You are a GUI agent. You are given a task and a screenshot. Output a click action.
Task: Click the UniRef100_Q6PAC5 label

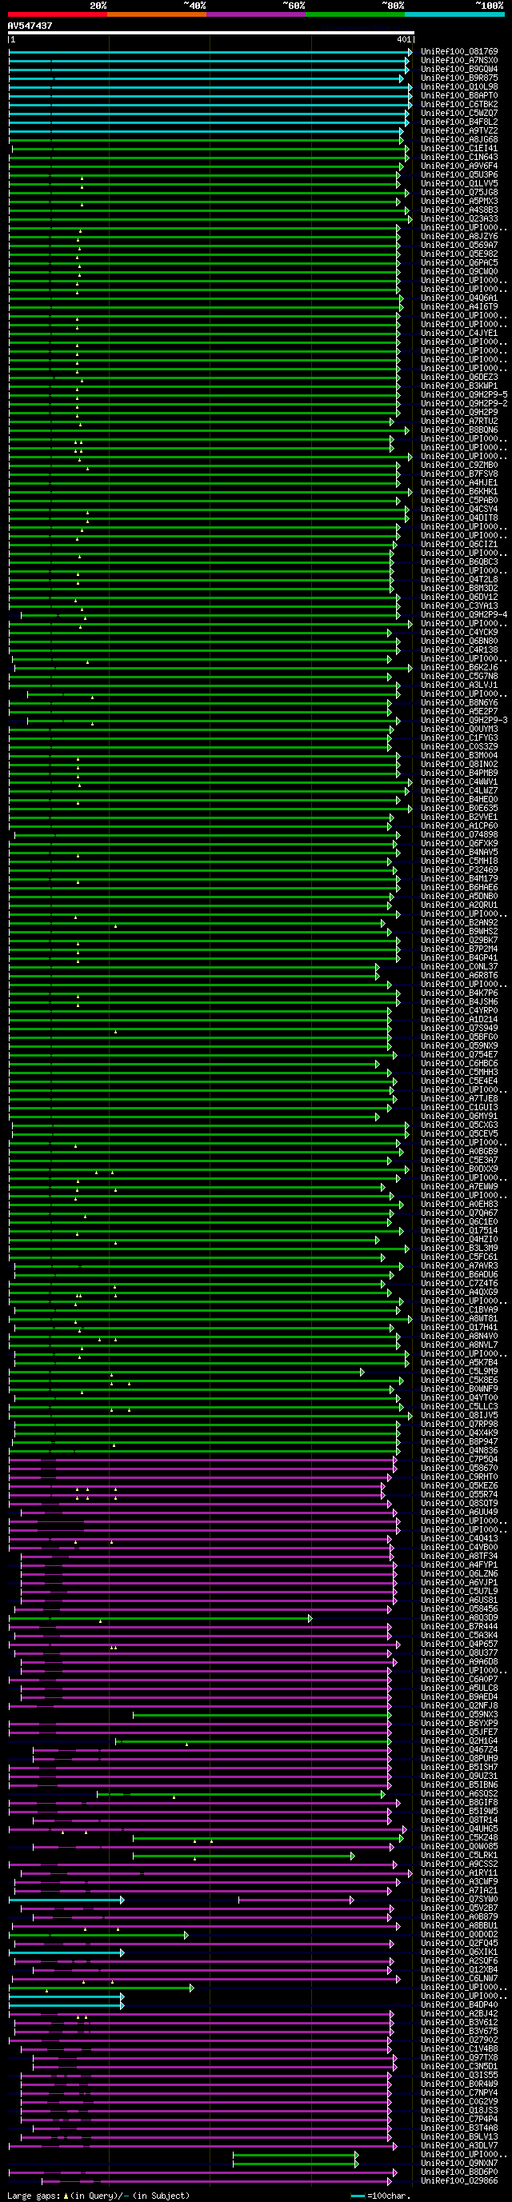tap(459, 263)
